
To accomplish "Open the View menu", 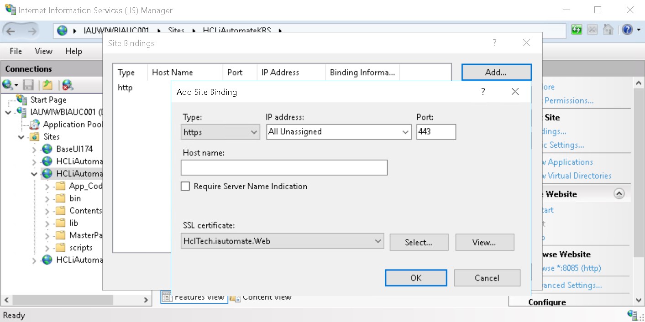I will tap(43, 51).
